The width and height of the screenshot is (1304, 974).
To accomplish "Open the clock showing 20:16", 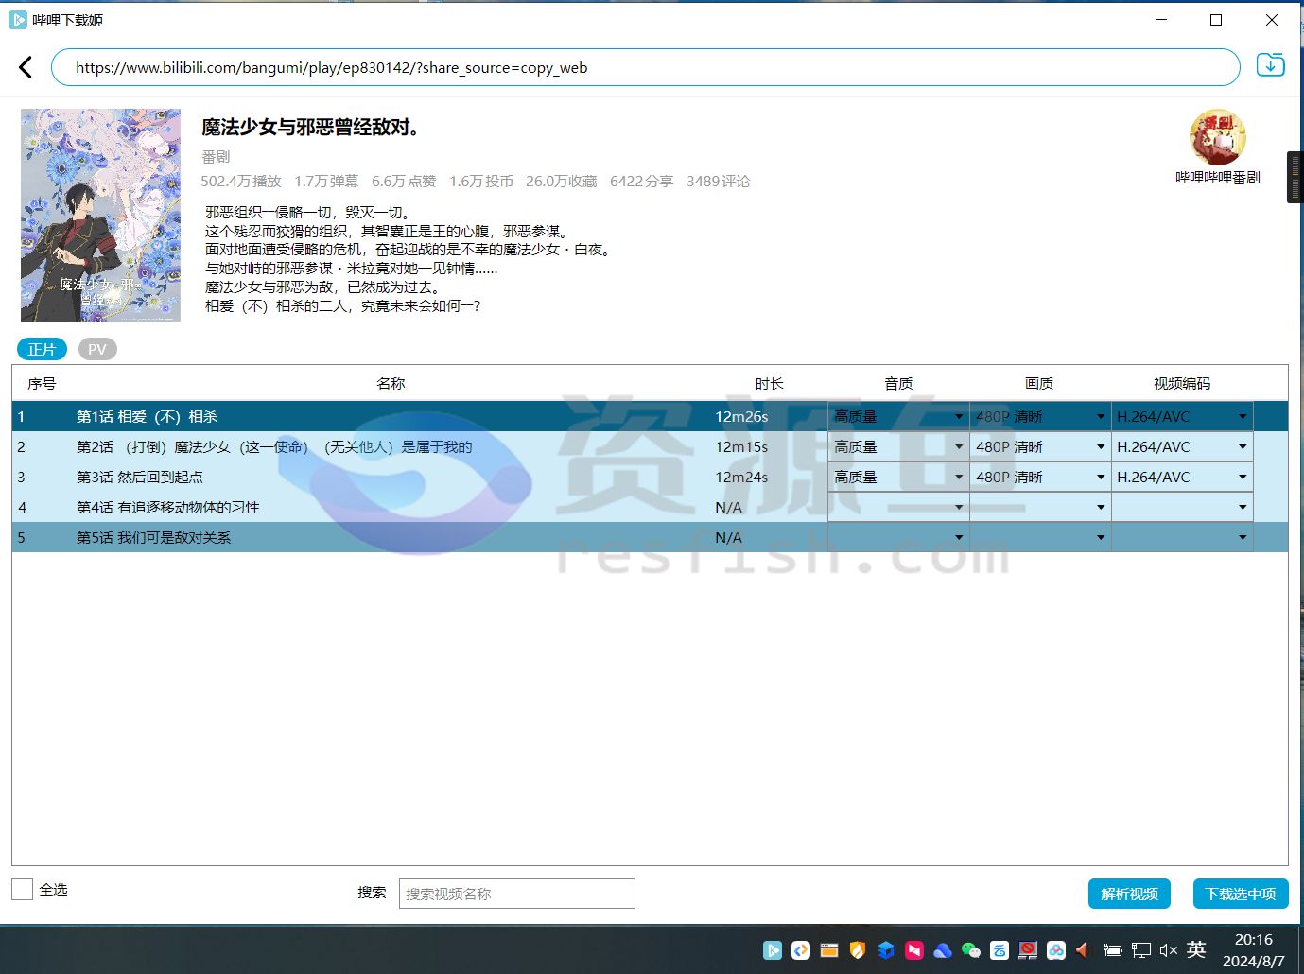I will click(1253, 939).
